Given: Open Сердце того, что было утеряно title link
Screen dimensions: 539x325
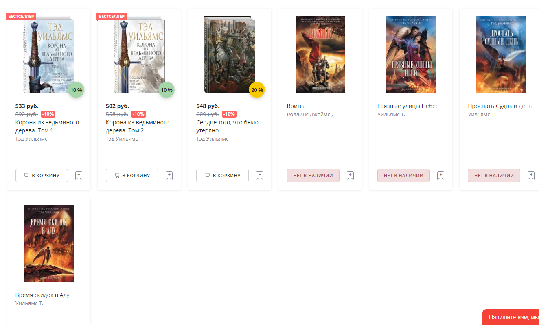Looking at the screenshot, I should point(227,126).
